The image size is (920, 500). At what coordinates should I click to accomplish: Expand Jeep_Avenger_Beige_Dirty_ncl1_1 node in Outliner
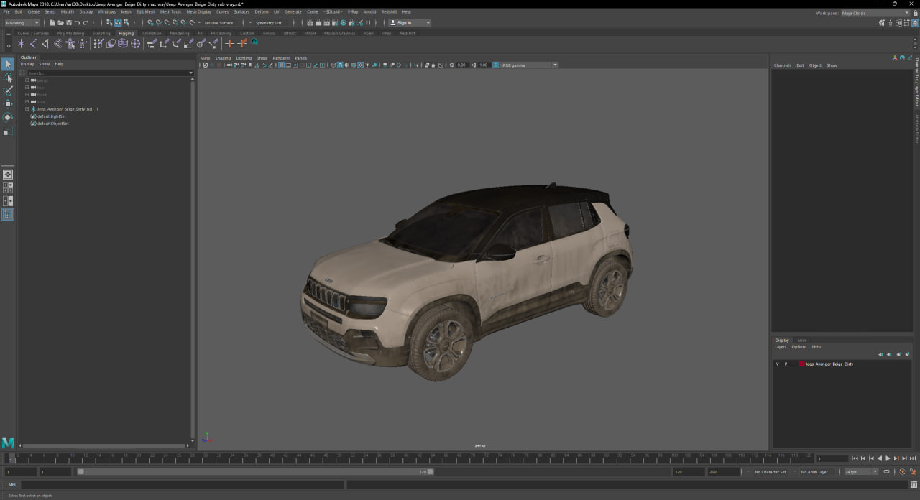coord(27,109)
